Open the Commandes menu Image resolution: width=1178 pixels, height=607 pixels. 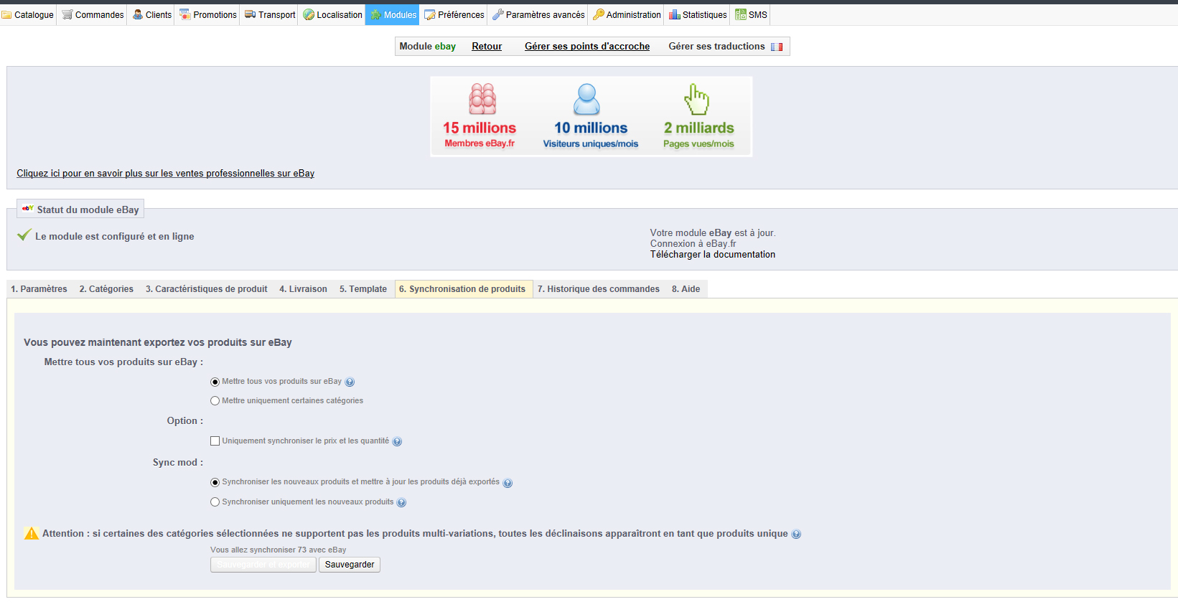[93, 14]
